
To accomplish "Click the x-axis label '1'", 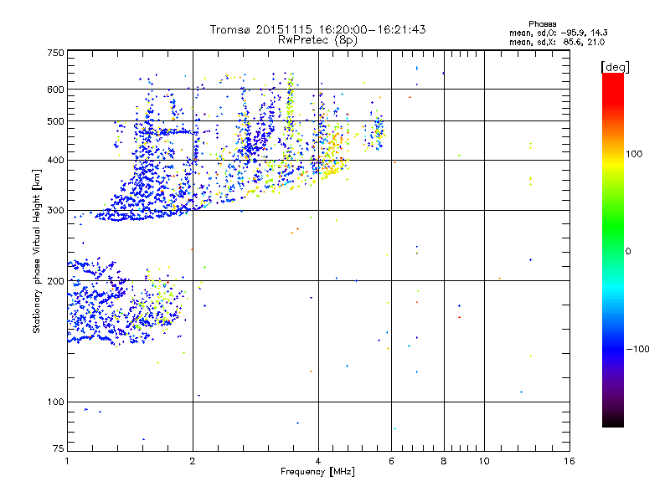I will click(67, 461).
